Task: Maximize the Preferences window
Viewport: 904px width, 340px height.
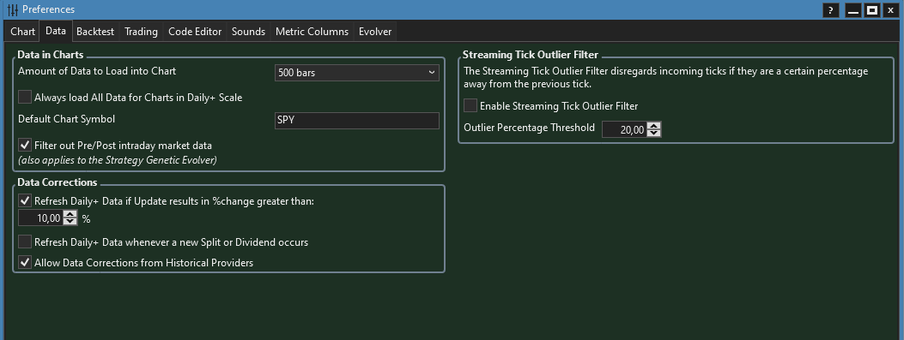Action: tap(872, 10)
